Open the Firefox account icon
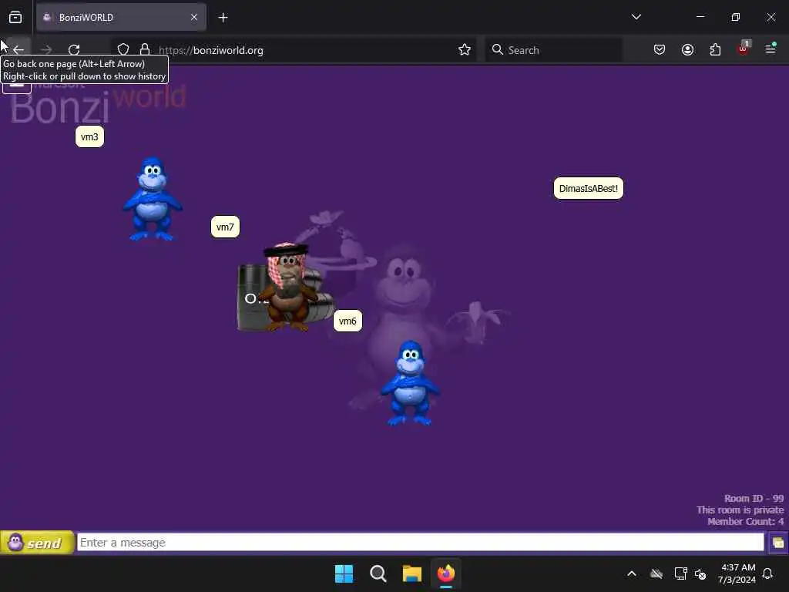The width and height of the screenshot is (789, 592). (687, 49)
